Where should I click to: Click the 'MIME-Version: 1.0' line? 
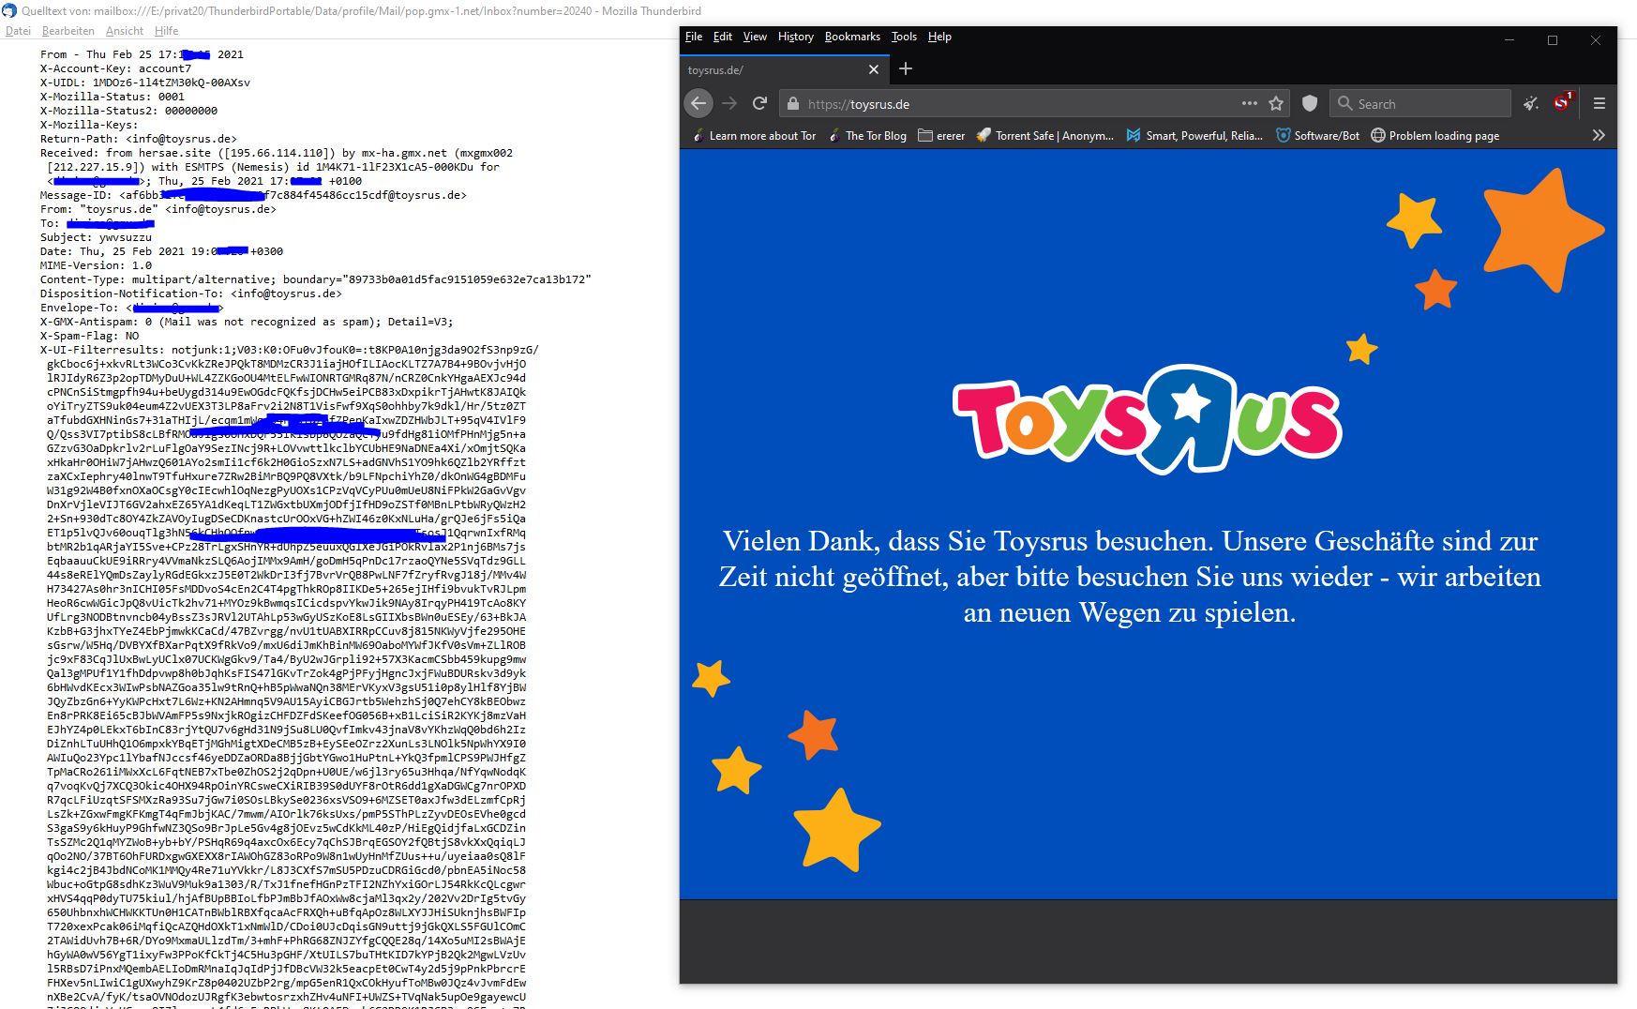click(x=96, y=265)
